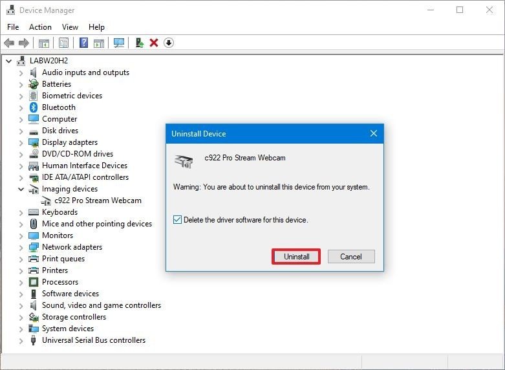Select the Computer category label
Screen dimensions: 505x370
click(x=59, y=119)
